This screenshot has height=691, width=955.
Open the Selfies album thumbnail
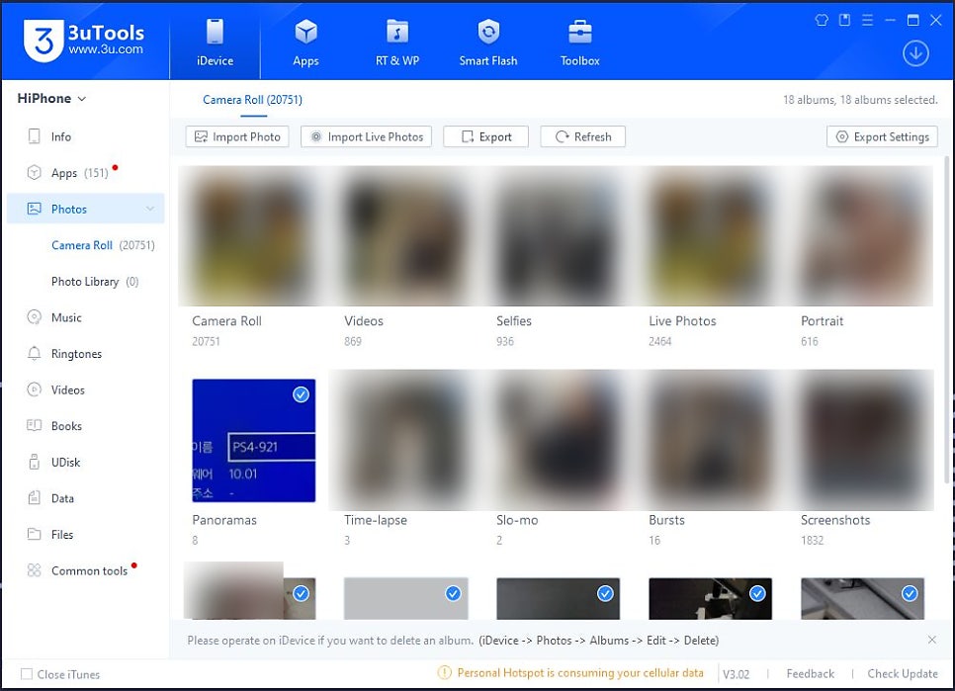coord(558,236)
